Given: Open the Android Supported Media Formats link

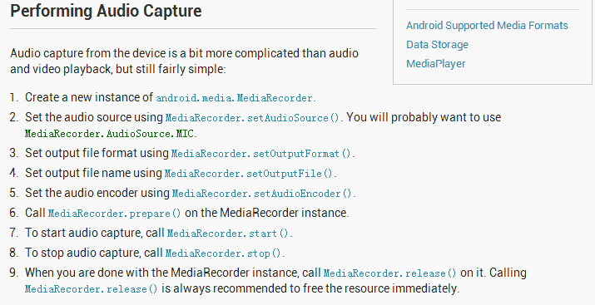Looking at the screenshot, I should tap(487, 26).
